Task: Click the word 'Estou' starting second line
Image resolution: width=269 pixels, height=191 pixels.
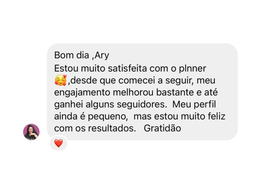Action: [x=66, y=68]
